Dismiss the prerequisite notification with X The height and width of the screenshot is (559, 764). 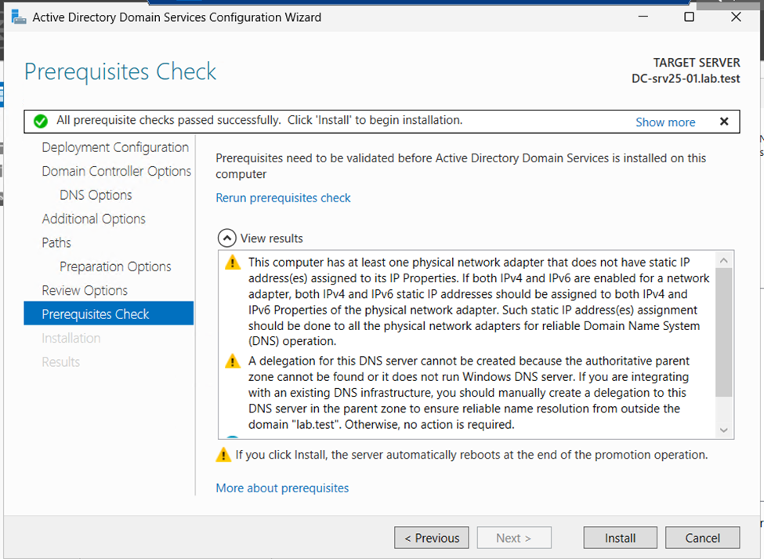click(724, 122)
